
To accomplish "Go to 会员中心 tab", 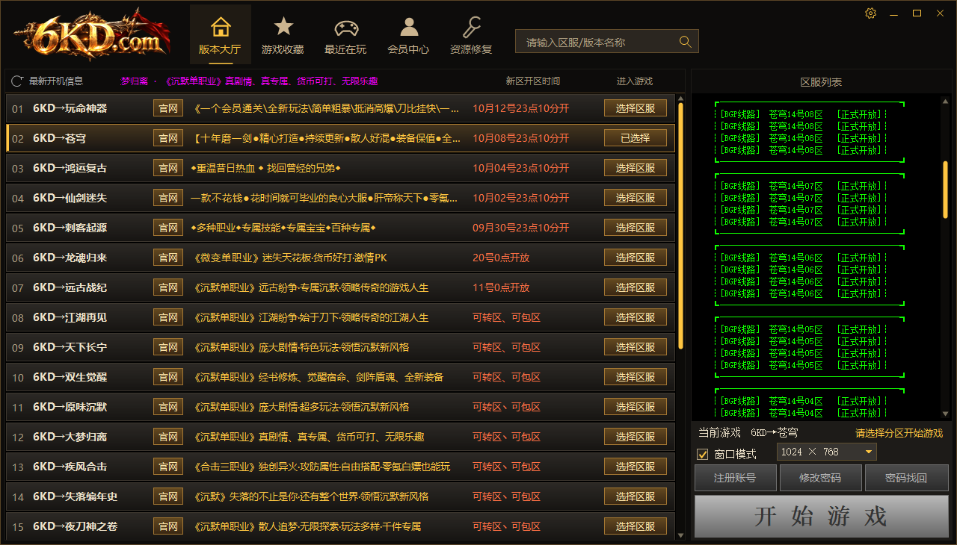I will tap(408, 34).
